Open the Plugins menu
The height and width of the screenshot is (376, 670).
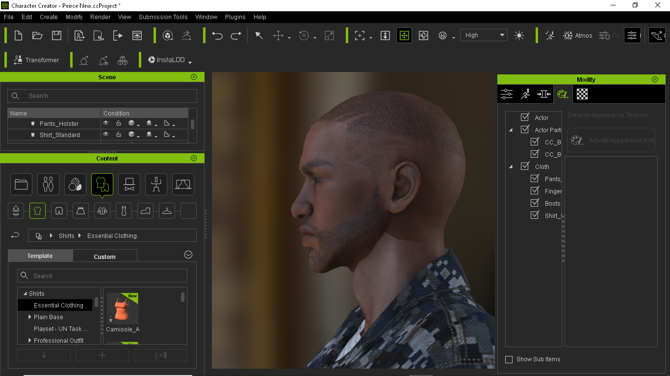[x=235, y=17]
